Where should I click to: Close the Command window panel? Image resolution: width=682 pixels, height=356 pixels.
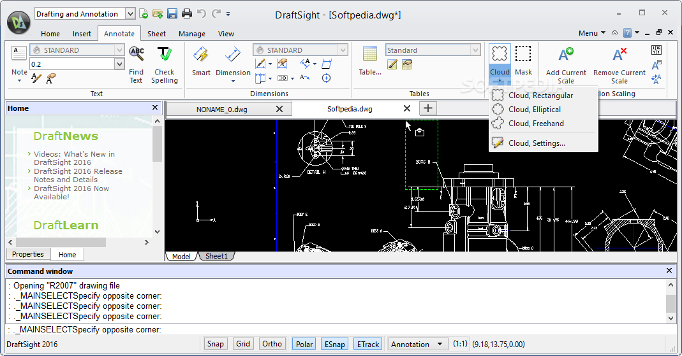point(669,271)
